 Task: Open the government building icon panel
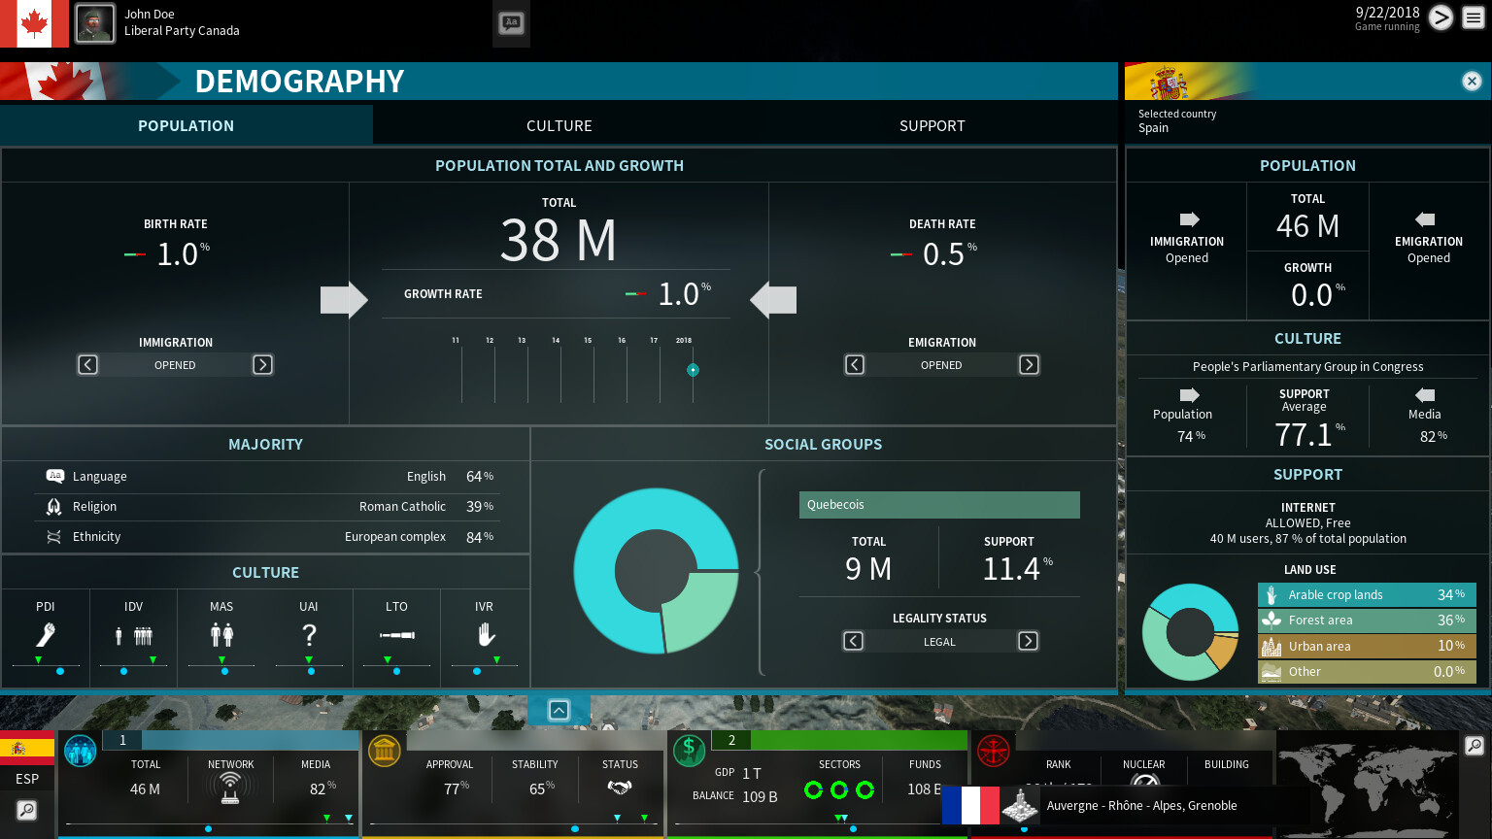[x=385, y=751]
